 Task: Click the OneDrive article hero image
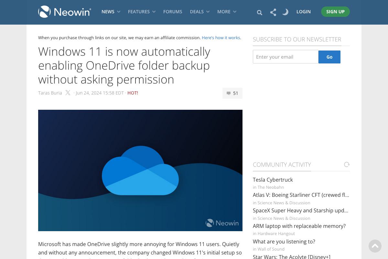pyautogui.click(x=140, y=170)
